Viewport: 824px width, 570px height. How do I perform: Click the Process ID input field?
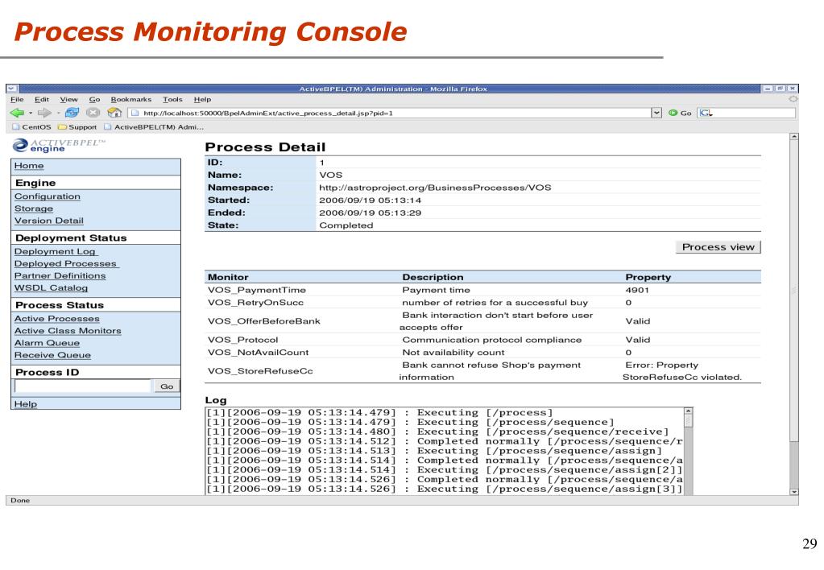pos(83,386)
